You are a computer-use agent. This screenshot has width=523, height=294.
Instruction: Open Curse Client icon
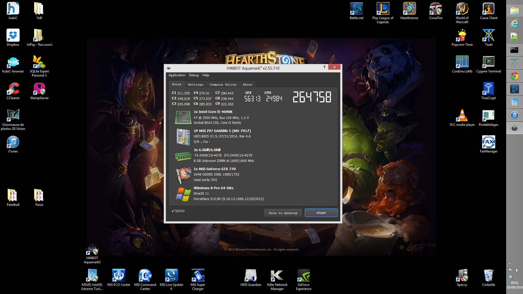coord(488,11)
